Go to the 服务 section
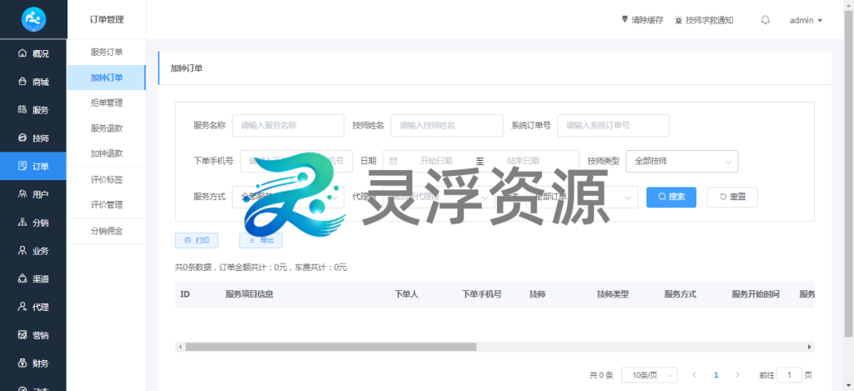 coord(33,110)
